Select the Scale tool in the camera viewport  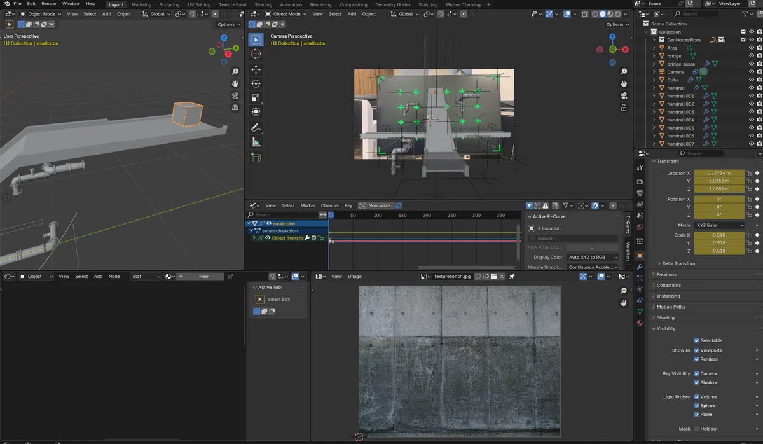pyautogui.click(x=256, y=97)
